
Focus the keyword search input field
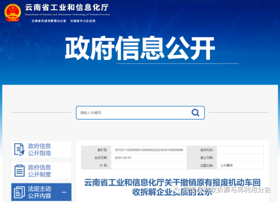coord(141,113)
